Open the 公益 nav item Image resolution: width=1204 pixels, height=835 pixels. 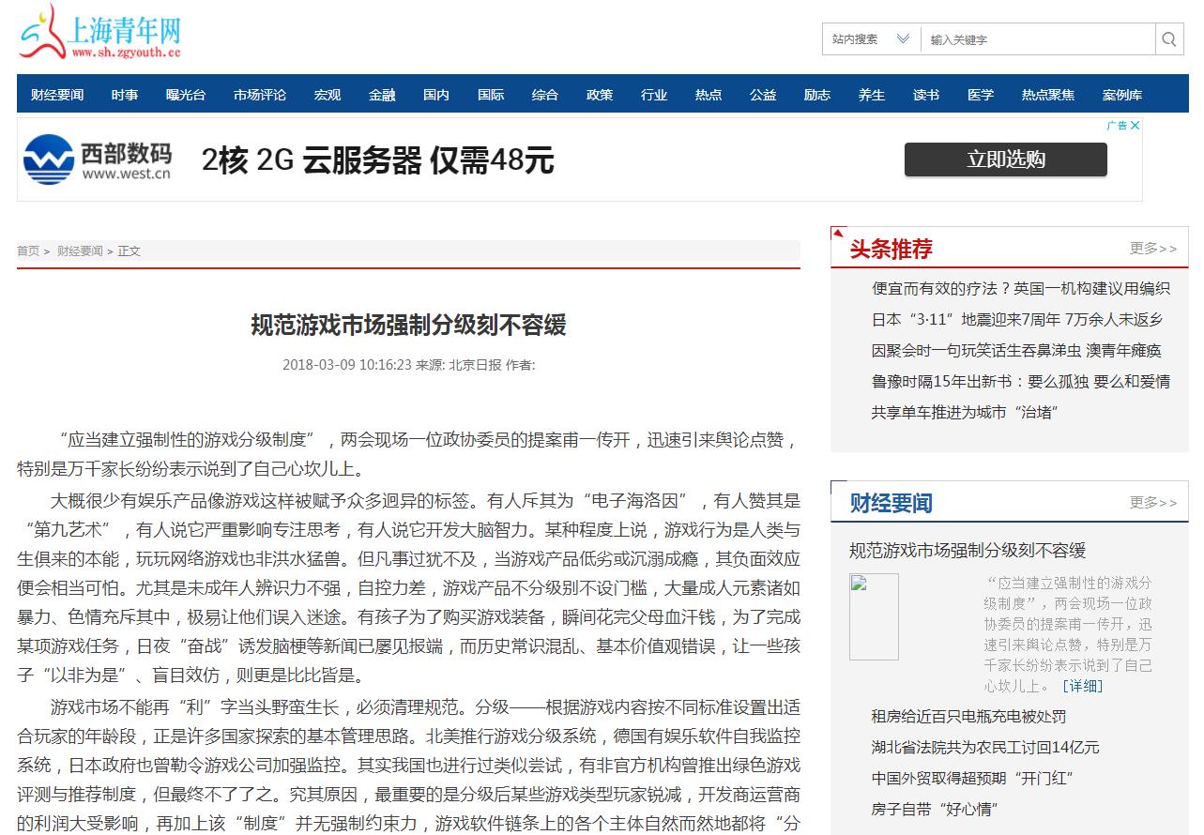point(763,95)
